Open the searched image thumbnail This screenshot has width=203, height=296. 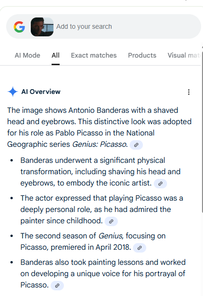point(42,27)
